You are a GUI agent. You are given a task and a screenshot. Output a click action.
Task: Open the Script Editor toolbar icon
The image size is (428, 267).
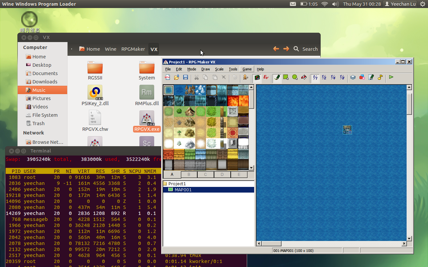pyautogui.click(x=371, y=77)
